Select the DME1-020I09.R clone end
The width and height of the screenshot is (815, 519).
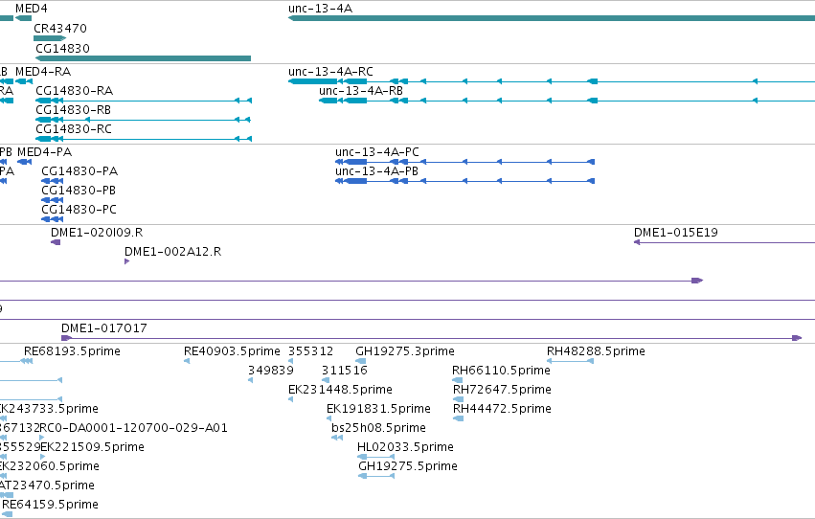(x=56, y=242)
